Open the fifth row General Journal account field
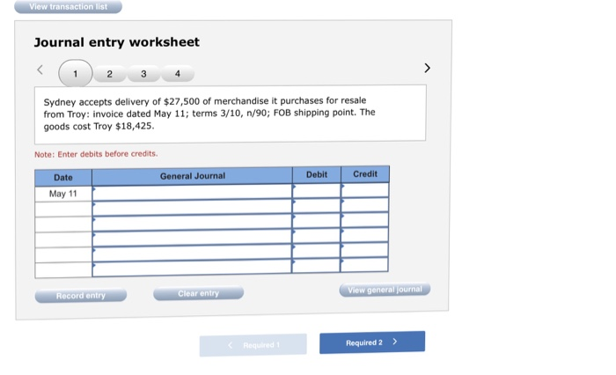Viewport: 616px width, 375px height. click(192, 254)
